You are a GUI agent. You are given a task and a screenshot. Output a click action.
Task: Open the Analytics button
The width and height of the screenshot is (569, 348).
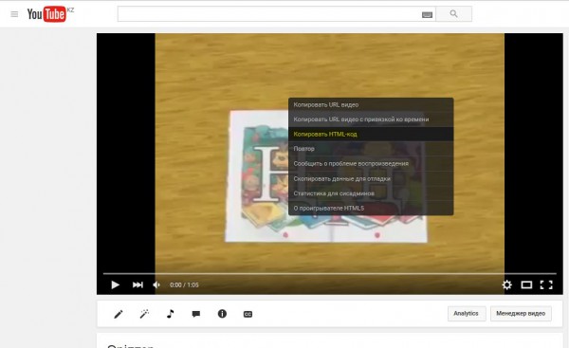tap(467, 314)
